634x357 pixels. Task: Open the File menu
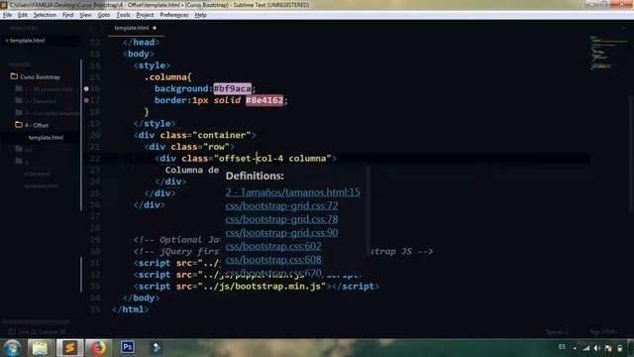click(x=7, y=15)
